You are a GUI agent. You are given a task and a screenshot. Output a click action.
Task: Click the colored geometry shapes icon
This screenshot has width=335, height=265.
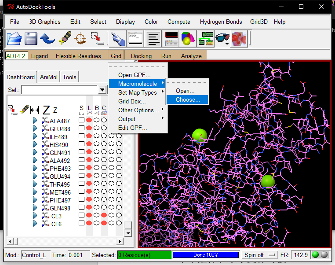pos(188,39)
